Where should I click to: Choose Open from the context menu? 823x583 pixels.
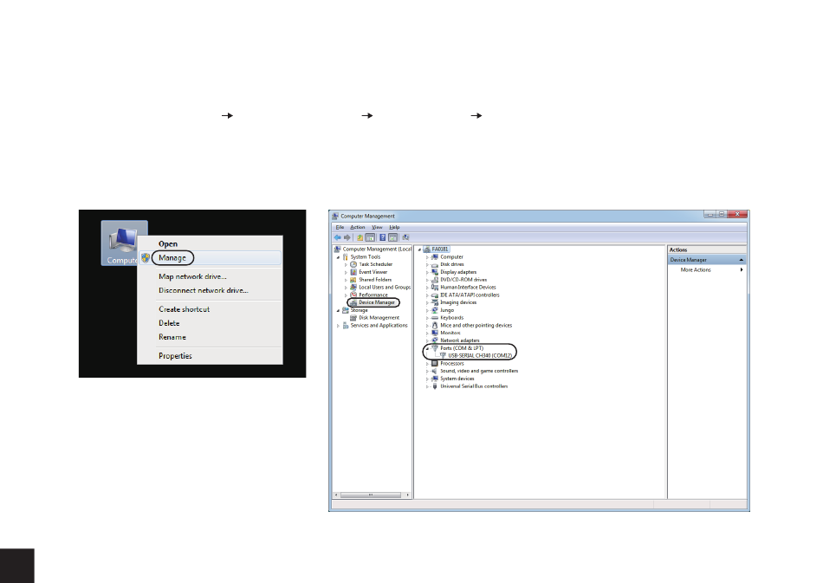coord(210,244)
